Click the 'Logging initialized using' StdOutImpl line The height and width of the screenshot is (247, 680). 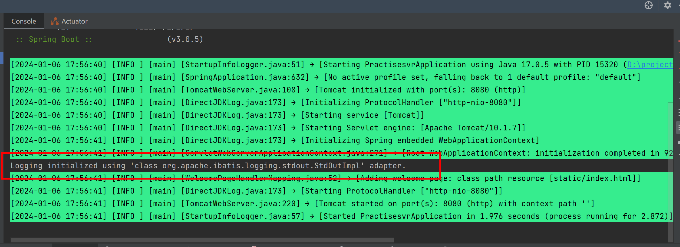(208, 166)
